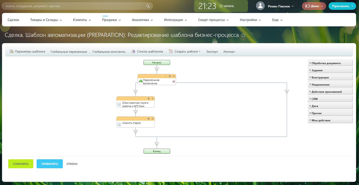This screenshot has width=359, height=185.
Task: Click the search magnifier icon
Action: click(148, 6)
